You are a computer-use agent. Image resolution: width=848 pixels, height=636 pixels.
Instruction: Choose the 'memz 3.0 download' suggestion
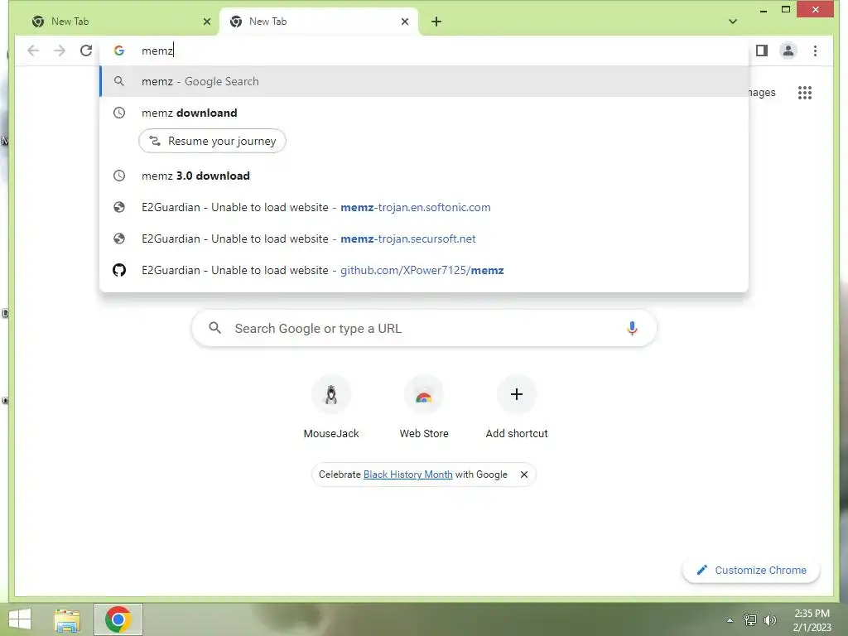tap(425, 176)
